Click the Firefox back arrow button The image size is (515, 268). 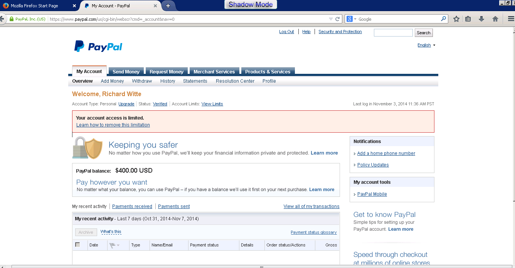coord(2,19)
